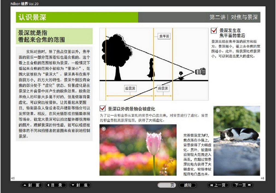Open the table of contents (目录)
276x193 pixels.
coord(55,185)
